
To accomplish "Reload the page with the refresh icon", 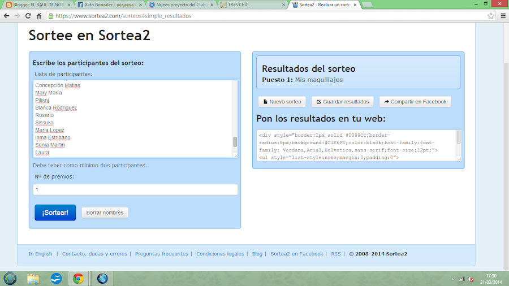I will pos(28,16).
